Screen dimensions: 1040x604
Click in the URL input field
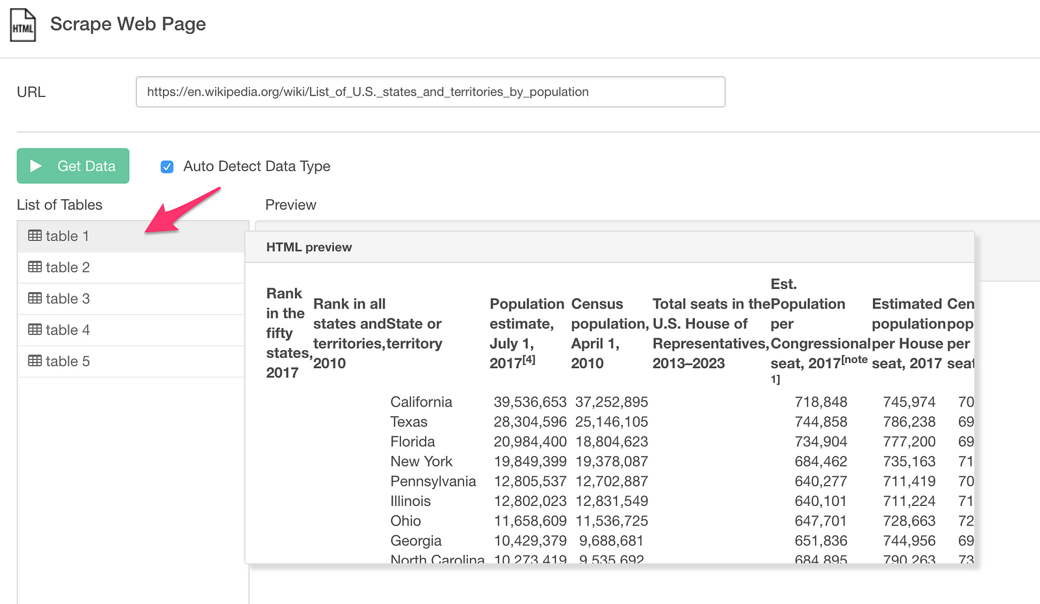pyautogui.click(x=430, y=92)
